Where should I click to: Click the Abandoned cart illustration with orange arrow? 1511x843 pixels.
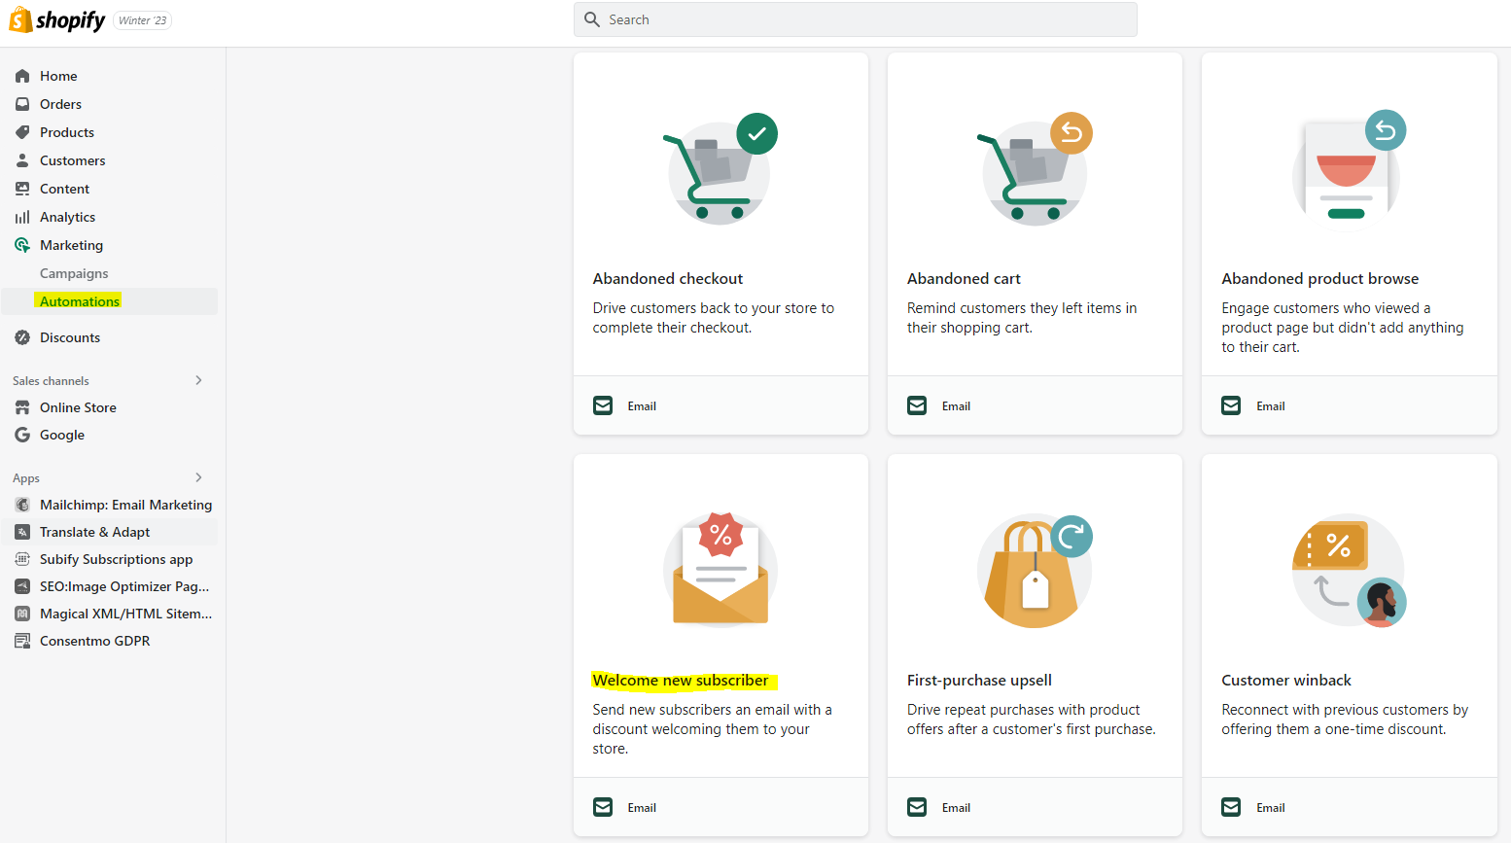[x=1035, y=169]
